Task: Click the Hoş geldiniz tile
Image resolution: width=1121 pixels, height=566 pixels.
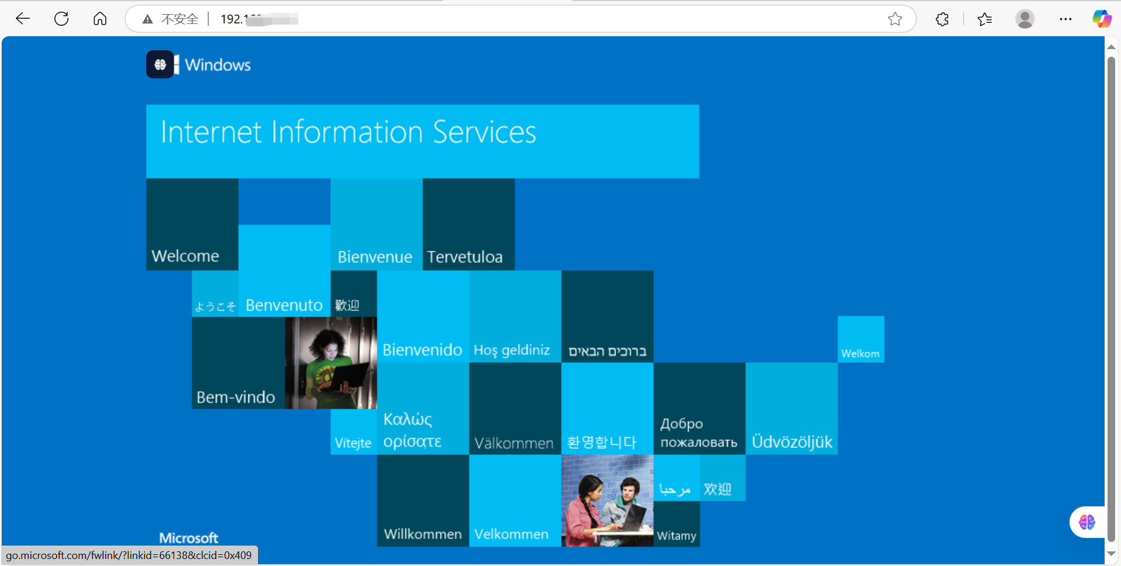Action: point(515,316)
